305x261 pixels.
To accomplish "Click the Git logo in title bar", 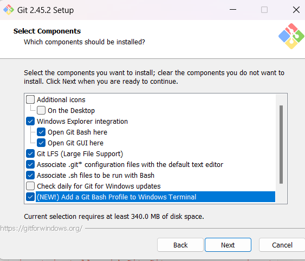I will 9,10.
